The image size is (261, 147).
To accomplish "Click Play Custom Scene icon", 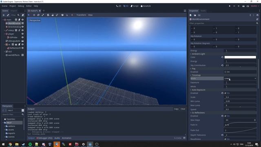I will (248, 6).
